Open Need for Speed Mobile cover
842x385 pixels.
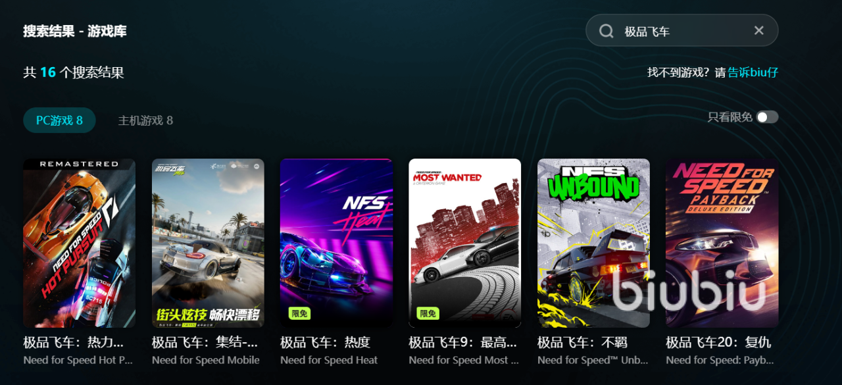(x=208, y=243)
